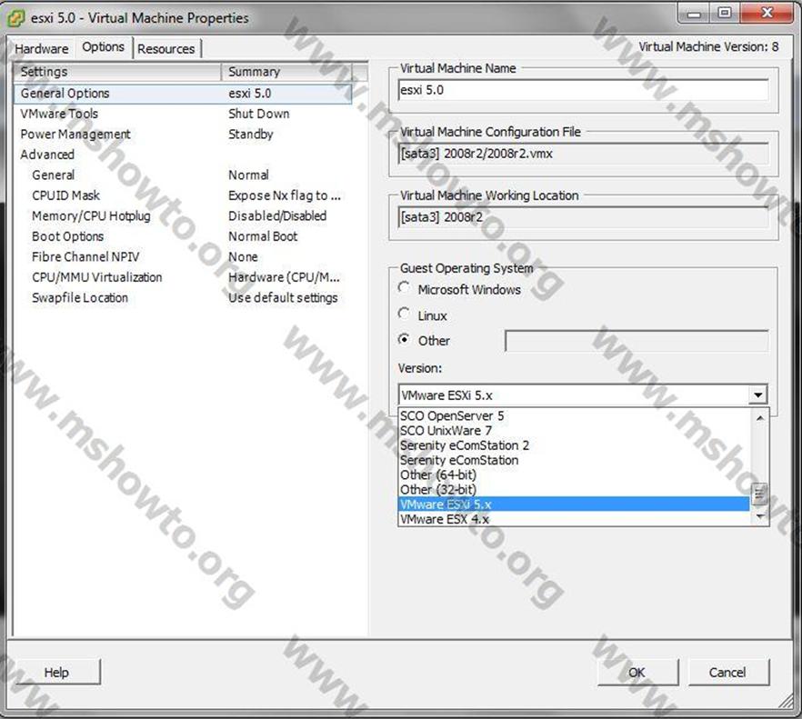Confirm changes with OK button
The image size is (802, 719).
tap(637, 672)
